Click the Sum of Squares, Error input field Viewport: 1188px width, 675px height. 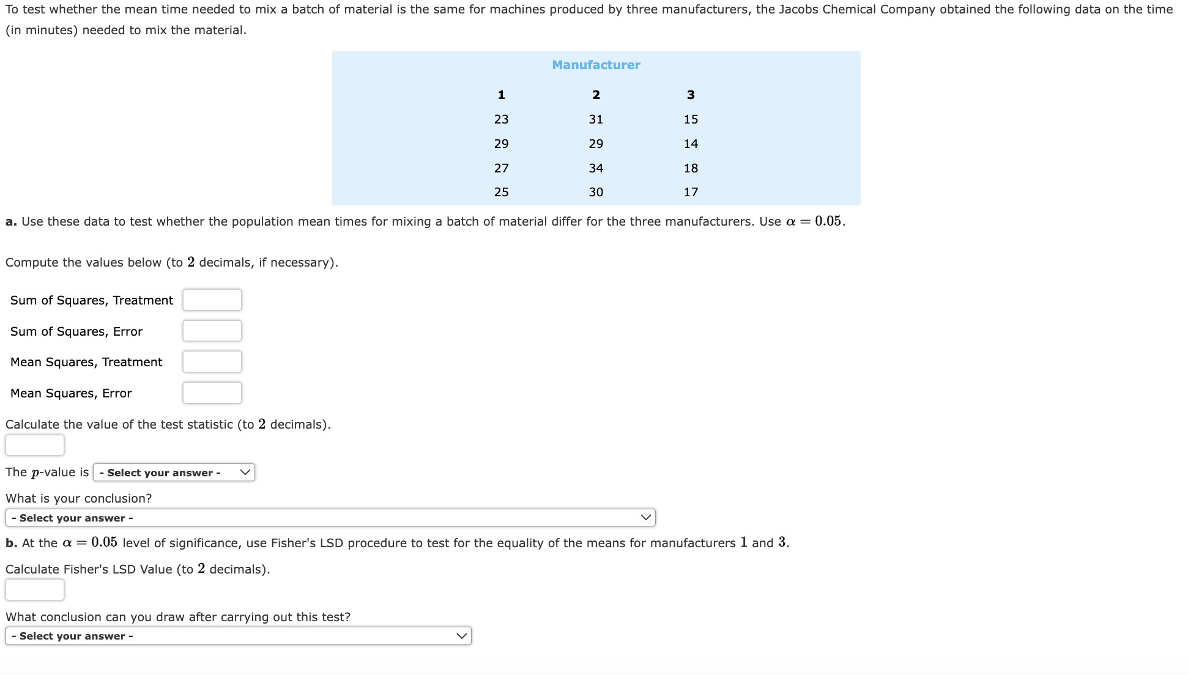pos(212,331)
